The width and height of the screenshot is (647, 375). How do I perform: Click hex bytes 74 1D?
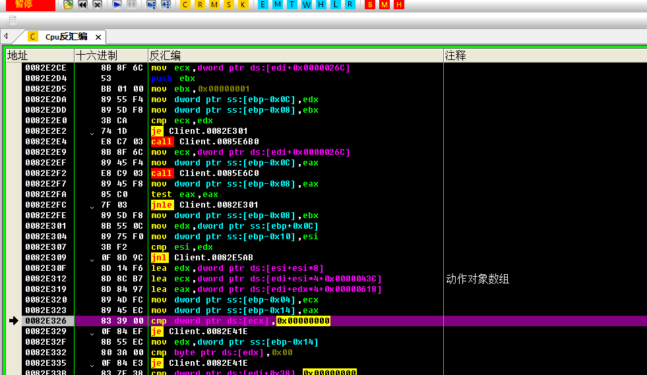pos(114,131)
